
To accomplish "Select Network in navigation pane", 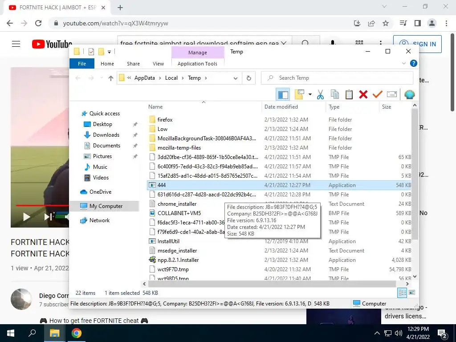I will click(x=99, y=220).
